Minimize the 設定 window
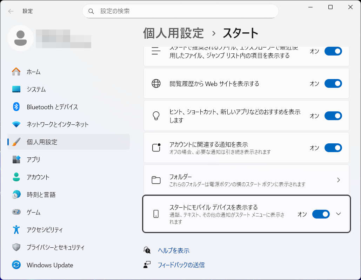The height and width of the screenshot is (280, 361). [x=310, y=7]
